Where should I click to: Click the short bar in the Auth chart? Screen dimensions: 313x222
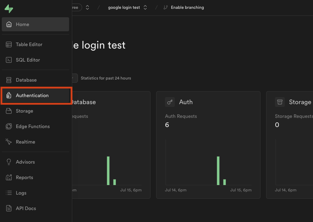point(225,182)
